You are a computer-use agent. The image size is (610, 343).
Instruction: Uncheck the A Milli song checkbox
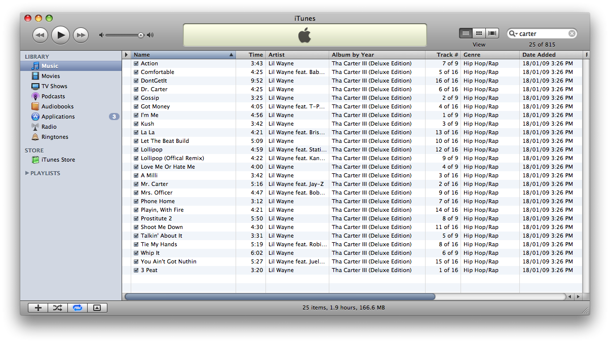(136, 176)
